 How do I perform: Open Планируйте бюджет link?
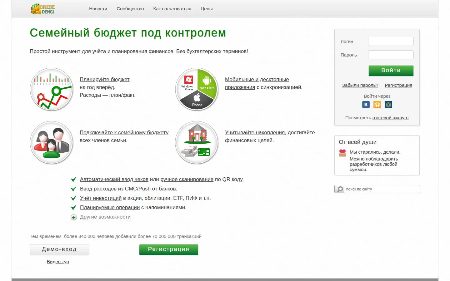pos(104,79)
